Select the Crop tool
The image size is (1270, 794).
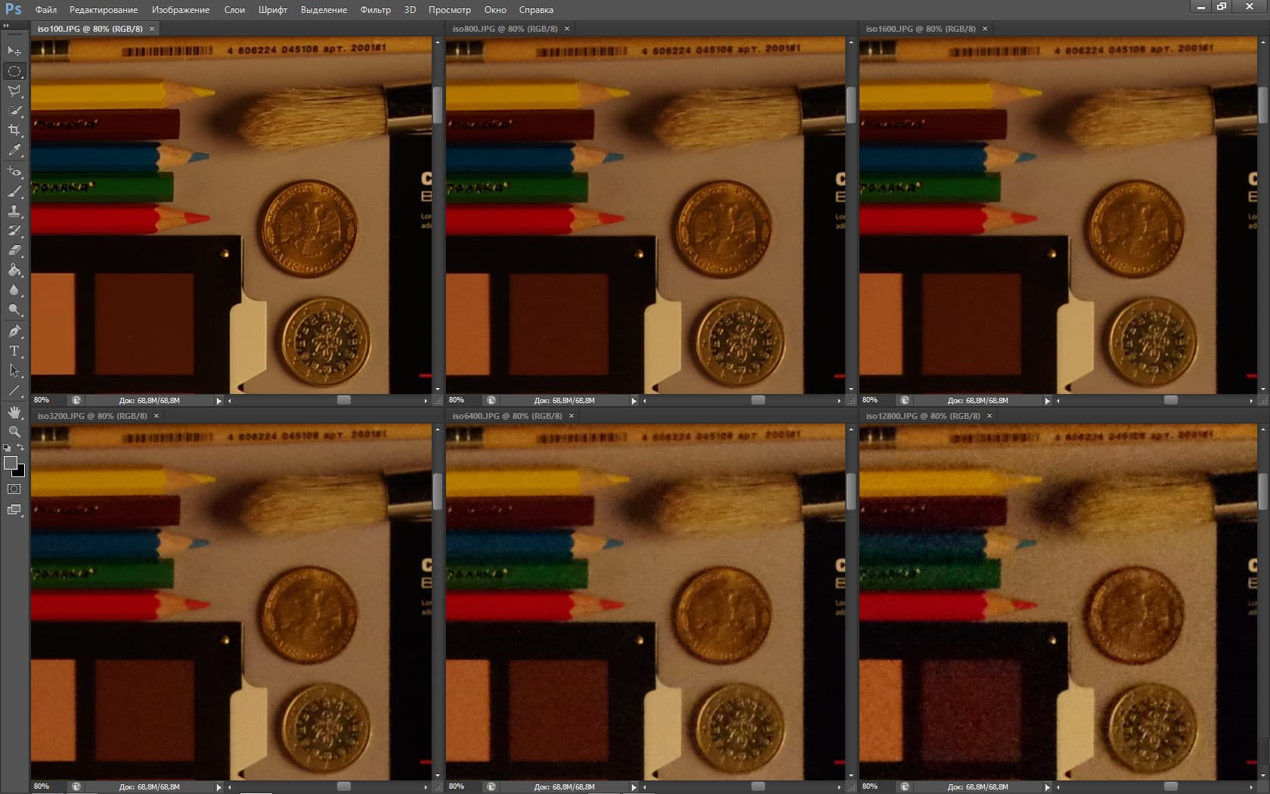pyautogui.click(x=14, y=130)
